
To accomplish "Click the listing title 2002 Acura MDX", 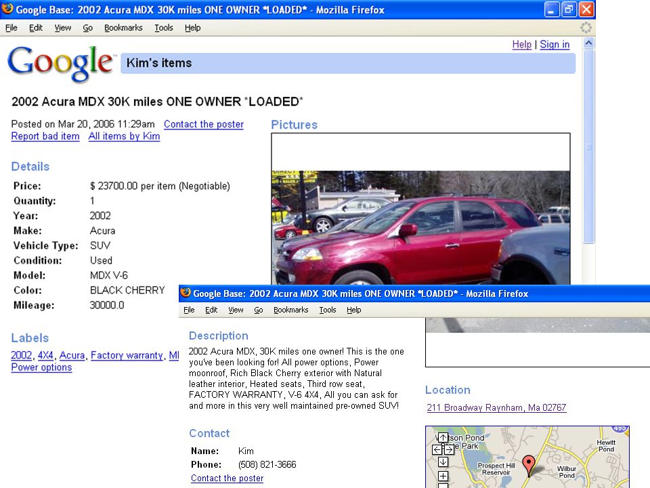I will [157, 102].
